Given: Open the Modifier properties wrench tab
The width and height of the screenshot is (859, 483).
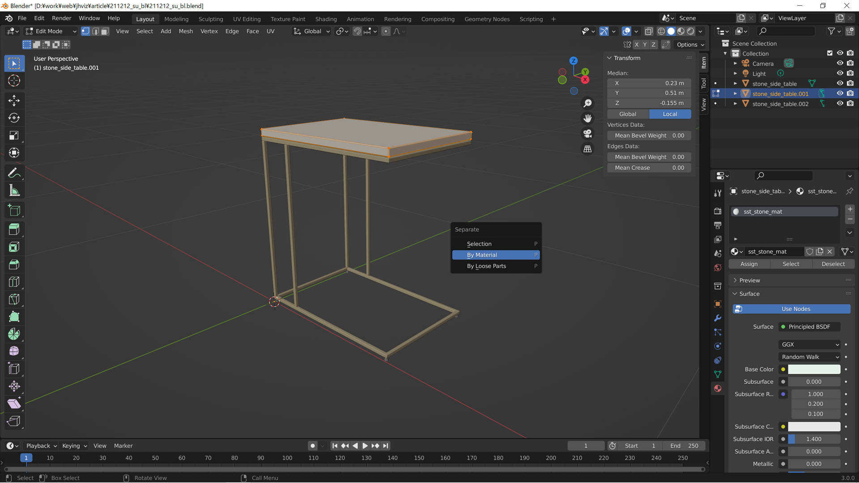Looking at the screenshot, I should [x=718, y=318].
